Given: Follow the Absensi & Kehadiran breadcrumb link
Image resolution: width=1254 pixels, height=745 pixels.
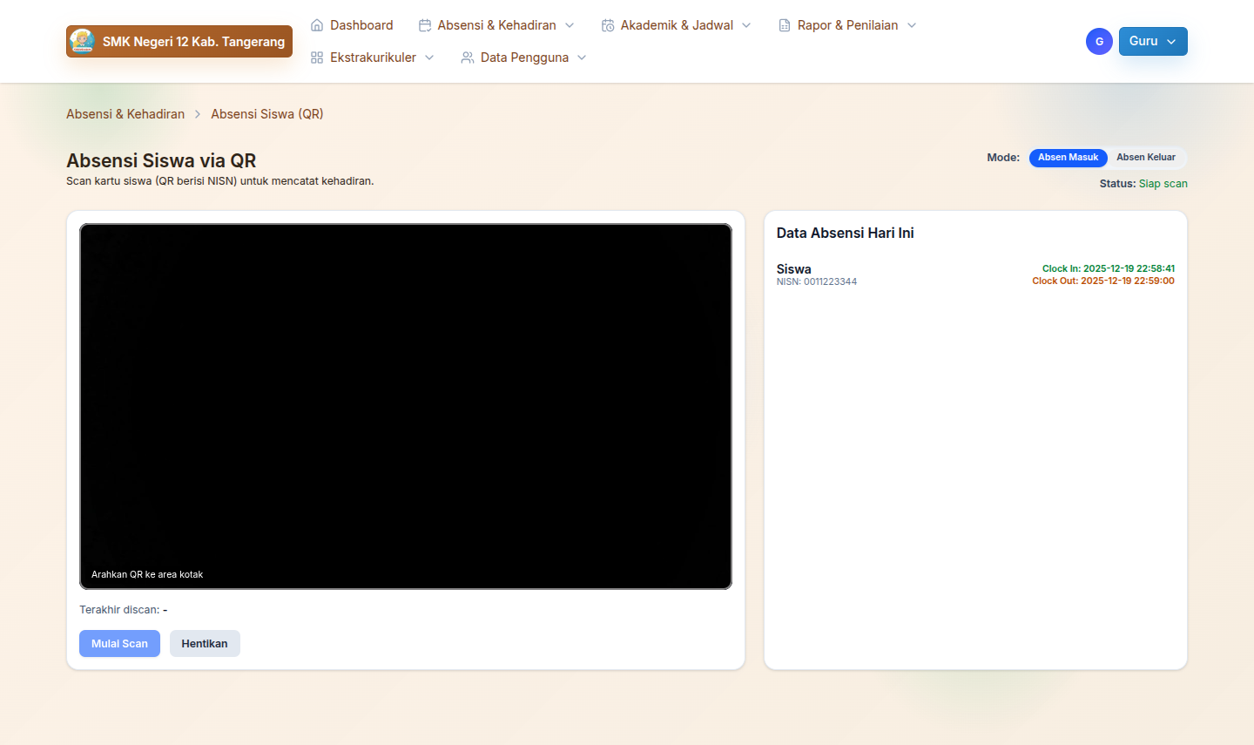Looking at the screenshot, I should click(x=125, y=114).
